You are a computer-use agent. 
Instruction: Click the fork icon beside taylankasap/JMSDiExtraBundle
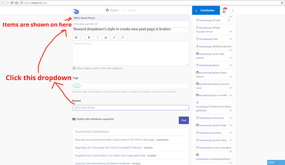click(197, 46)
